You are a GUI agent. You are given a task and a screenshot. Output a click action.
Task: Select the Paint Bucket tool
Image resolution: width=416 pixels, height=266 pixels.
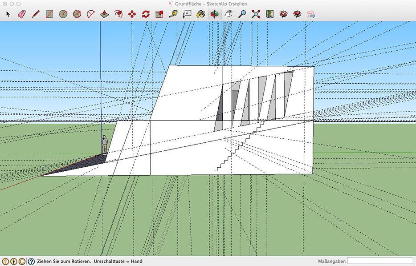click(201, 14)
